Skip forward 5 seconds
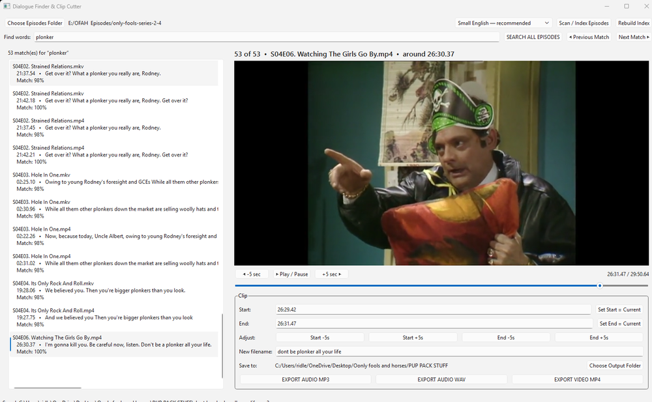Image resolution: width=652 pixels, height=402 pixels. pyautogui.click(x=331, y=274)
